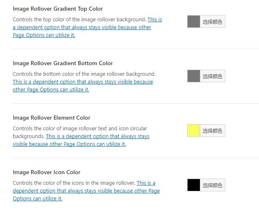Open dependent option link under Gradient Bottom Color

(83, 82)
